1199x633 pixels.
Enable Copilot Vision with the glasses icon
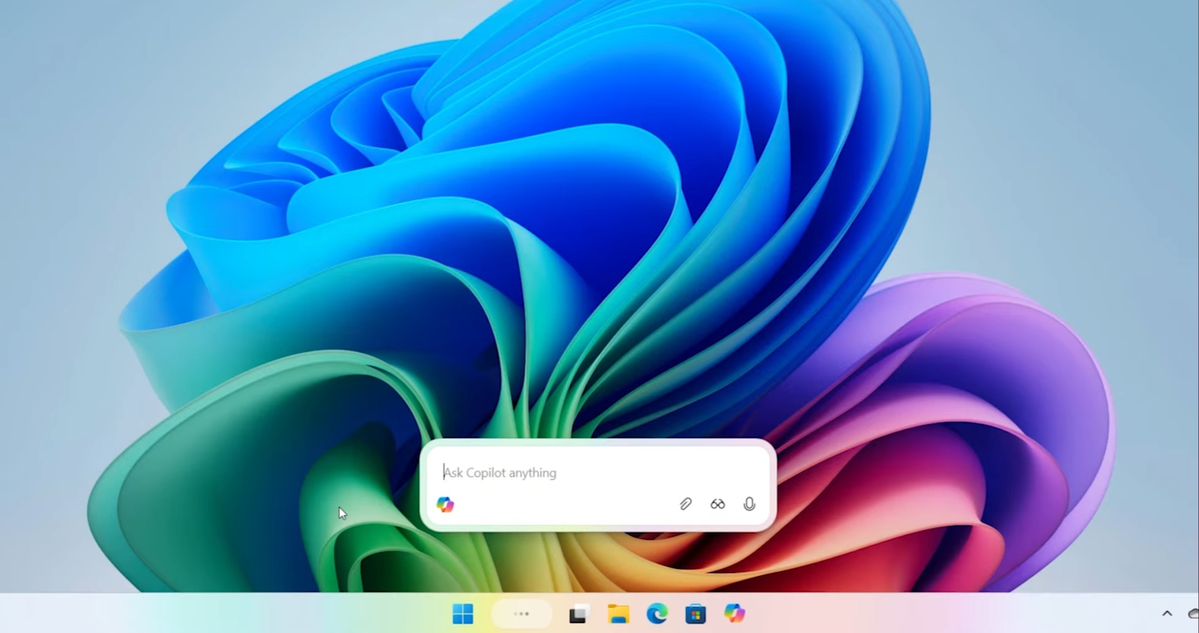coord(717,504)
